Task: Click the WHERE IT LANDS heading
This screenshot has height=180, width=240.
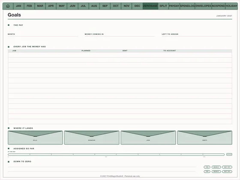Action: [23, 128]
